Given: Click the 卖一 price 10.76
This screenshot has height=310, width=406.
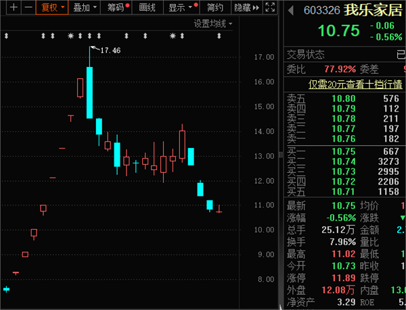Looking at the screenshot, I should pos(344,138).
